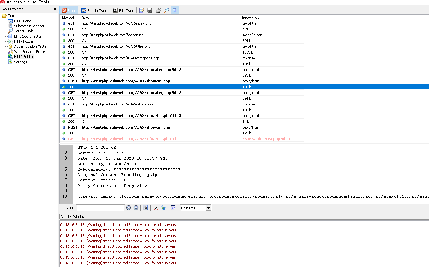Image resolution: width=429 pixels, height=267 pixels.
Task: Find next match with the down arrow
Action: tap(129, 208)
